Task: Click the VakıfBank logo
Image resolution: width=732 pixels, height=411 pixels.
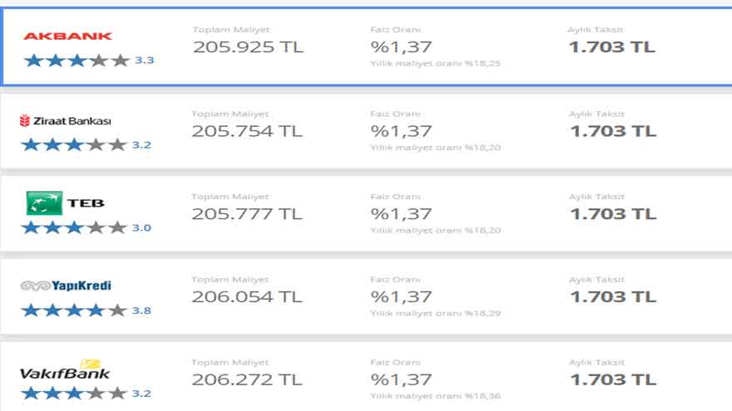Action: (x=65, y=369)
